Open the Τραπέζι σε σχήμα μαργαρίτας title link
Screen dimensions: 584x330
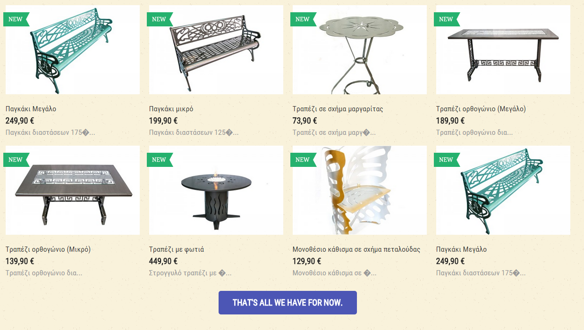point(338,109)
